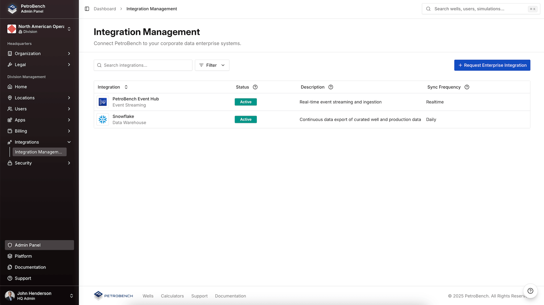Click the Locations pin icon
Image resolution: width=544 pixels, height=305 pixels.
[x=10, y=98]
